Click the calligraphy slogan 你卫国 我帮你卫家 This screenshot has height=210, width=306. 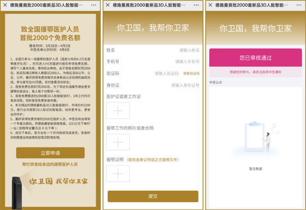click(58, 181)
